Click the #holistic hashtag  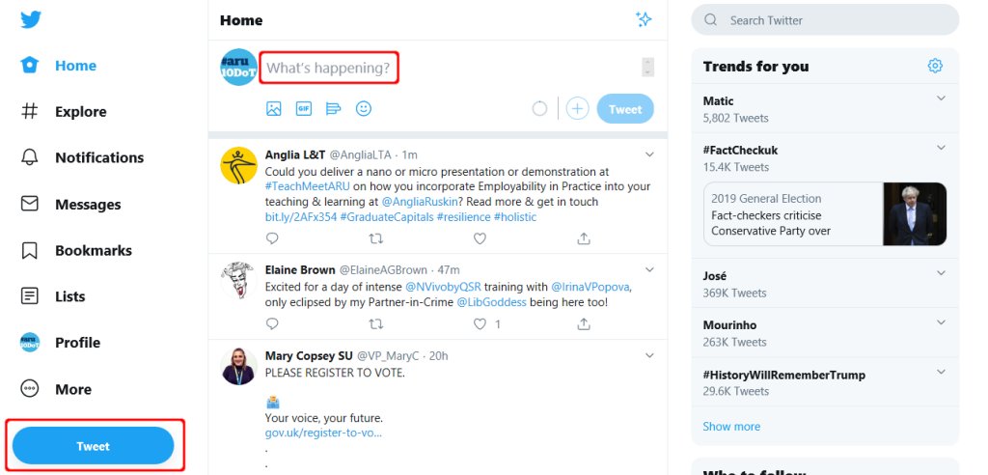(515, 217)
